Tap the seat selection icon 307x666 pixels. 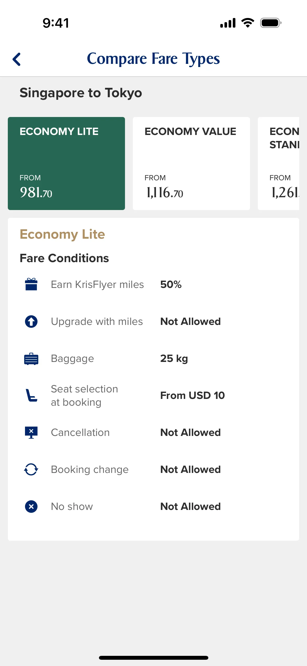(31, 395)
